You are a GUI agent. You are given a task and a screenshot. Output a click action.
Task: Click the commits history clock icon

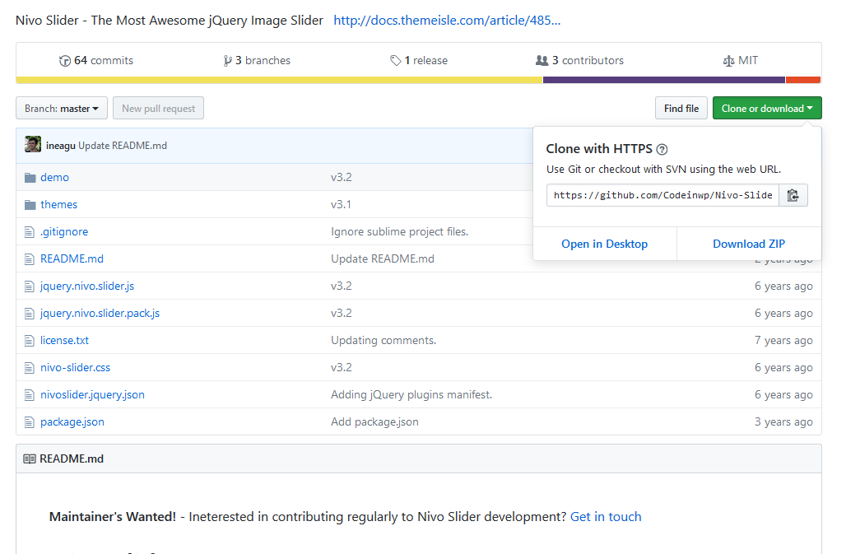65,61
